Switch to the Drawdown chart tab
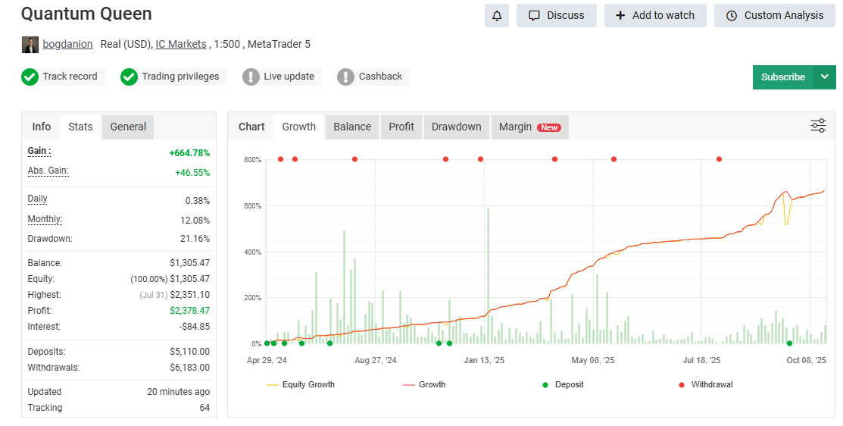 coord(456,127)
